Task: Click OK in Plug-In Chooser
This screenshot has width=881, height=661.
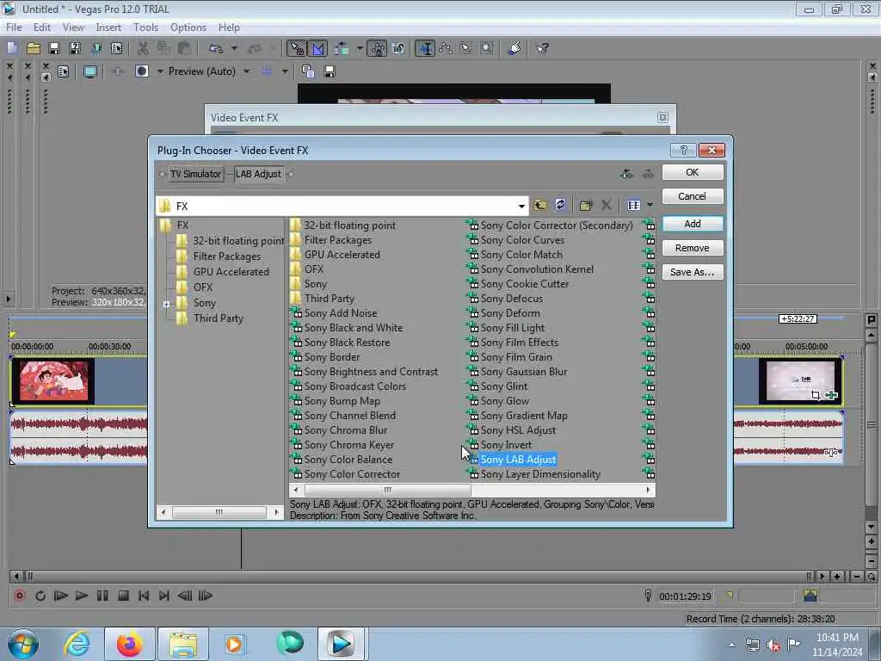Action: pos(693,172)
